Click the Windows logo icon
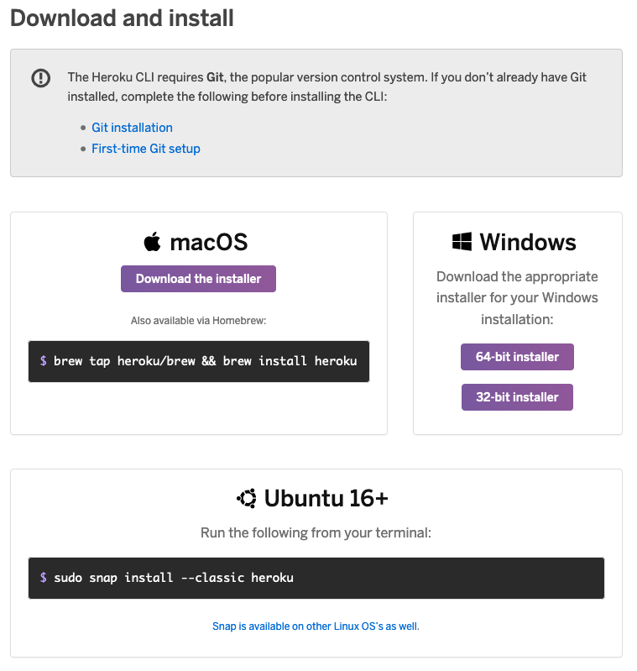Image resolution: width=637 pixels, height=671 pixels. point(462,242)
